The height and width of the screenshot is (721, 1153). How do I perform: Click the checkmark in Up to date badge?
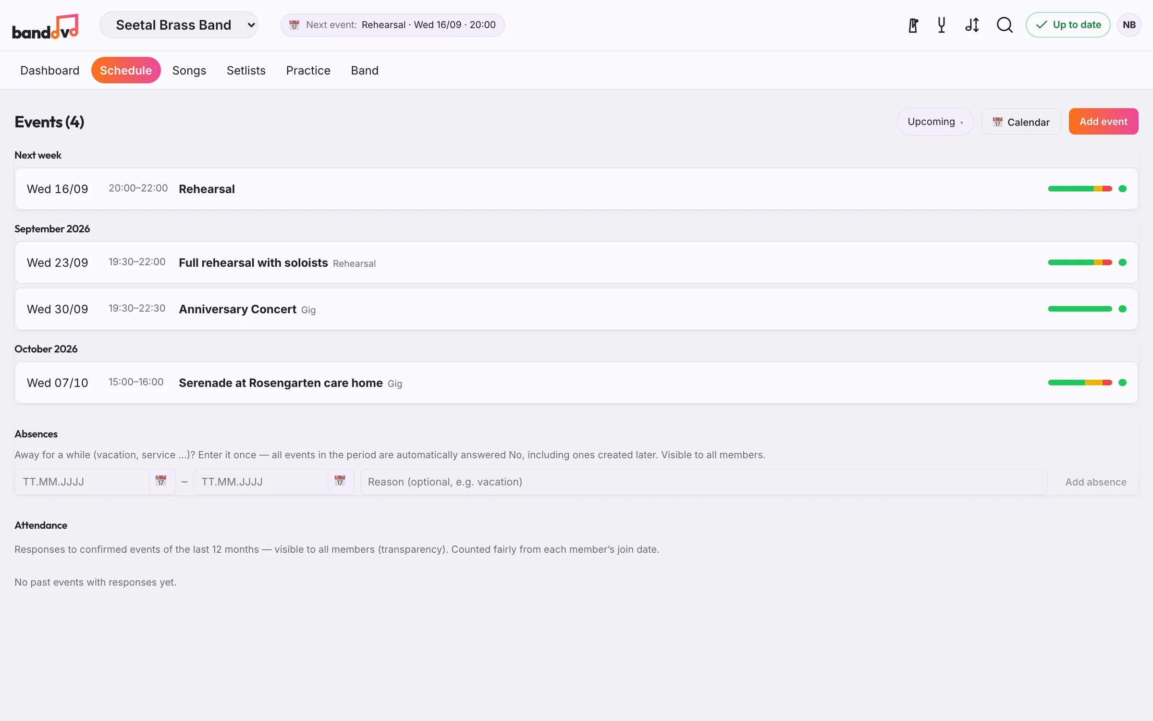[1041, 25]
